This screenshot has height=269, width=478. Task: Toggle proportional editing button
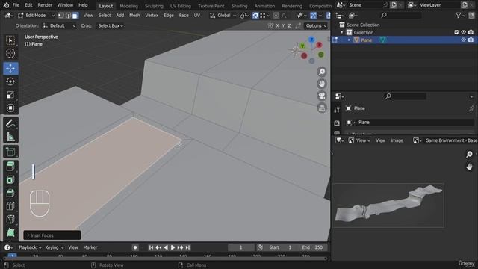[x=276, y=16]
